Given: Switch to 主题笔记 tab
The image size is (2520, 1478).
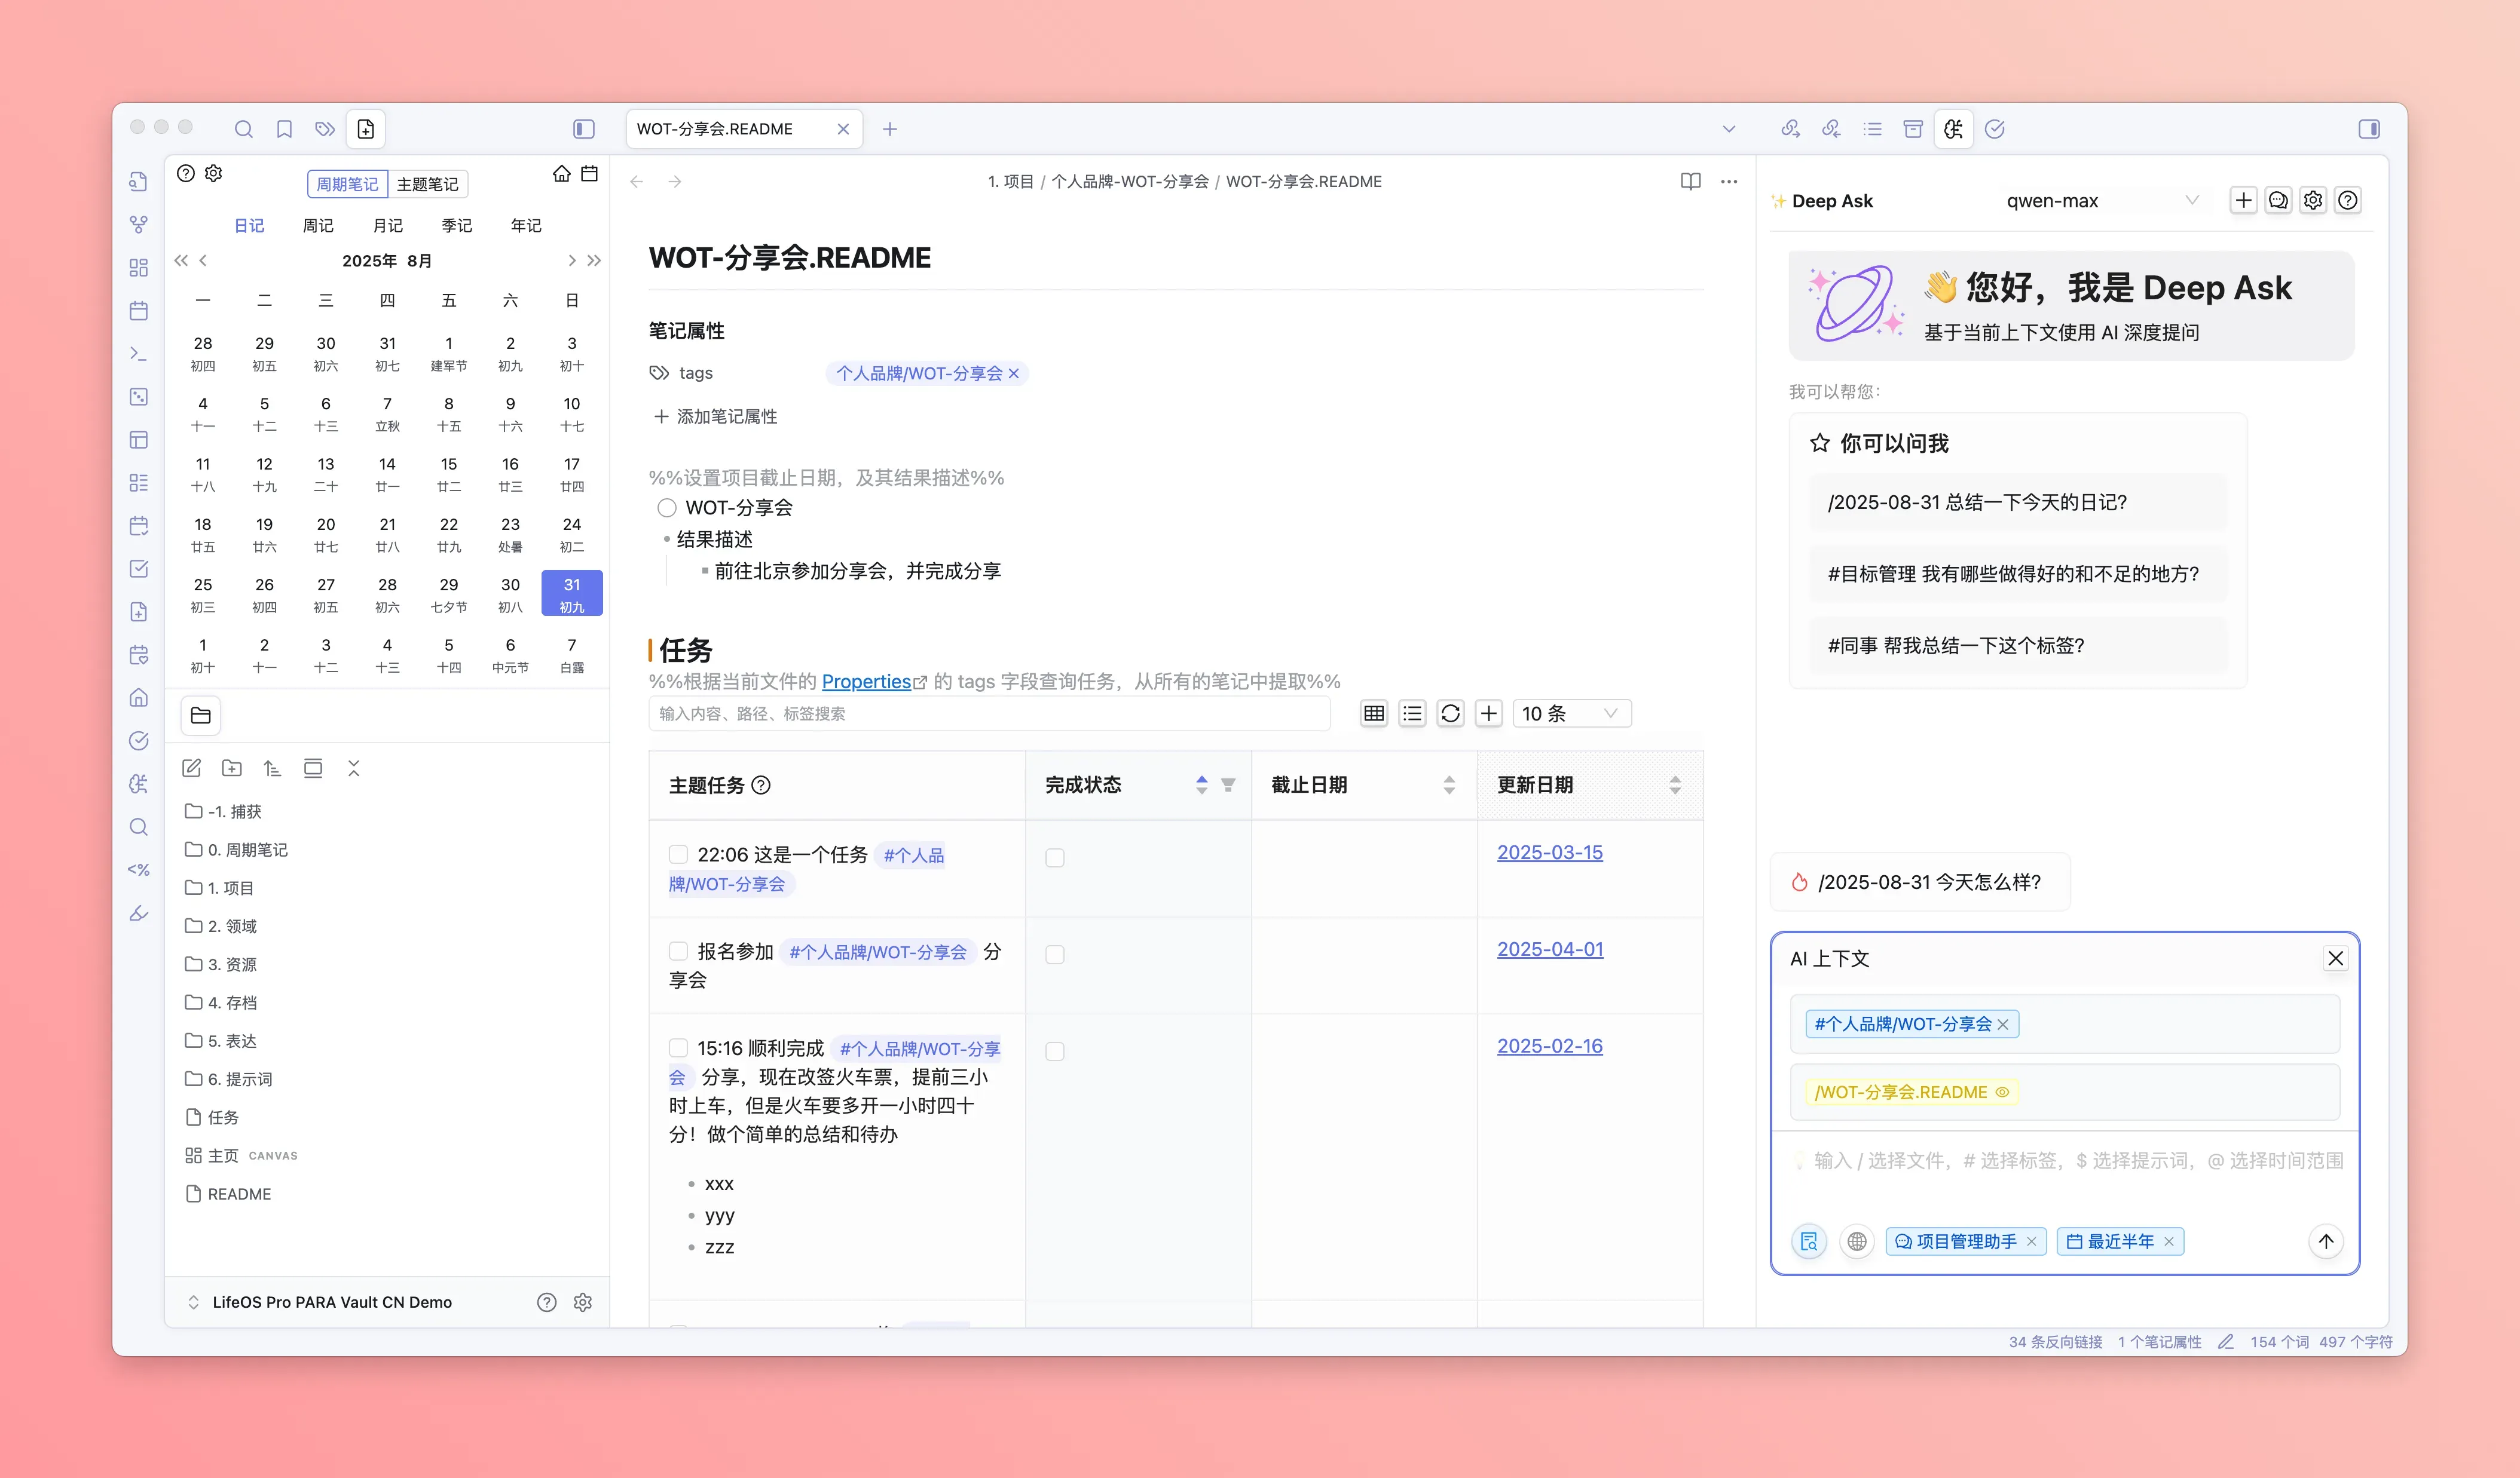Looking at the screenshot, I should [427, 185].
